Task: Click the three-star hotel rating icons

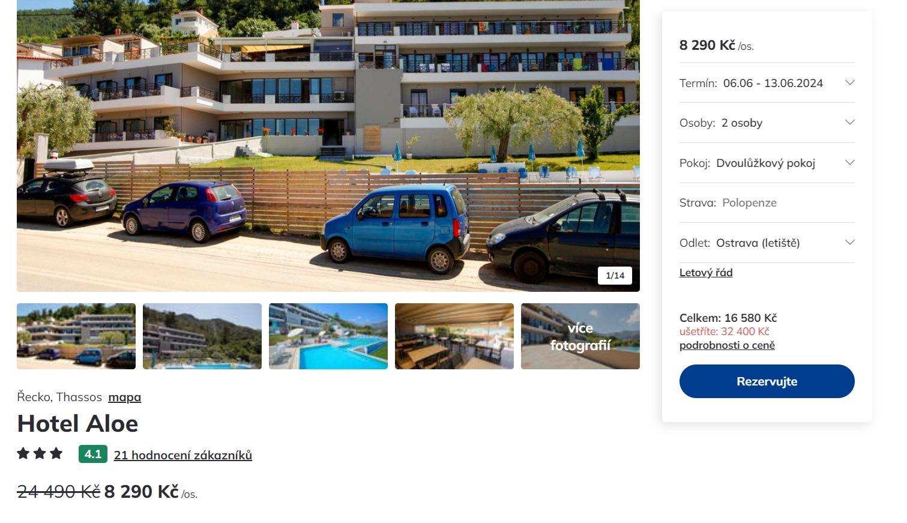Action: pyautogui.click(x=40, y=453)
